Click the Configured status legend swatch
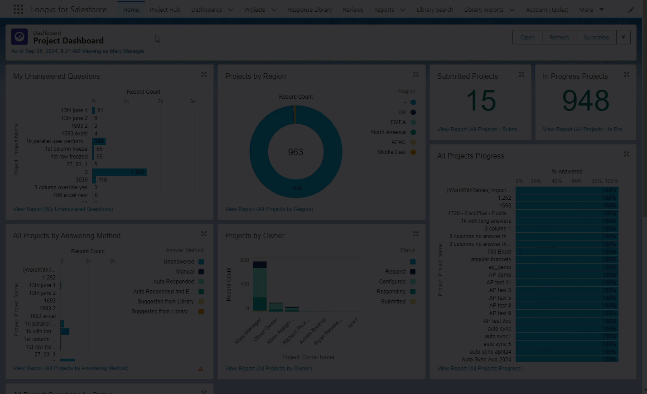 point(413,282)
